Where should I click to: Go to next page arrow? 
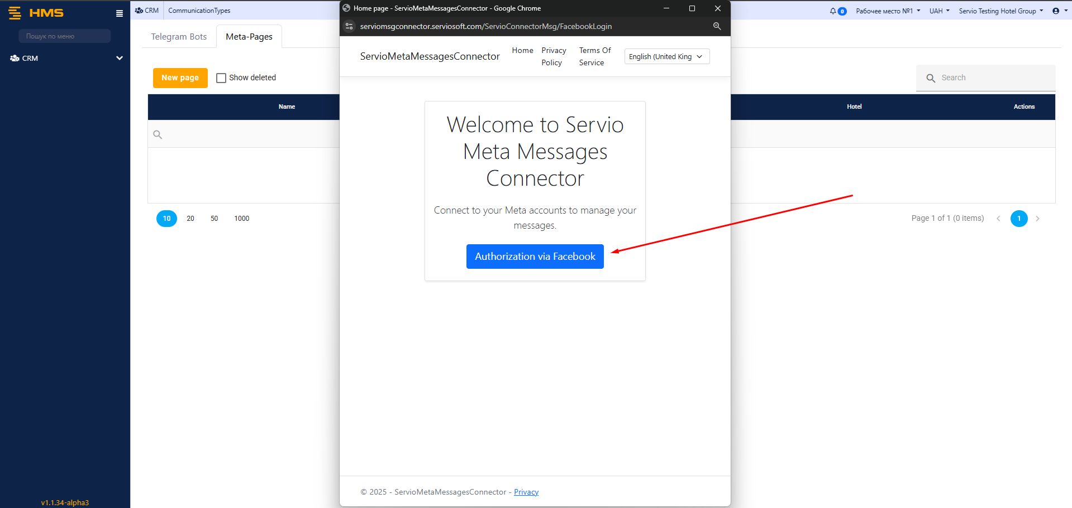coord(1037,219)
